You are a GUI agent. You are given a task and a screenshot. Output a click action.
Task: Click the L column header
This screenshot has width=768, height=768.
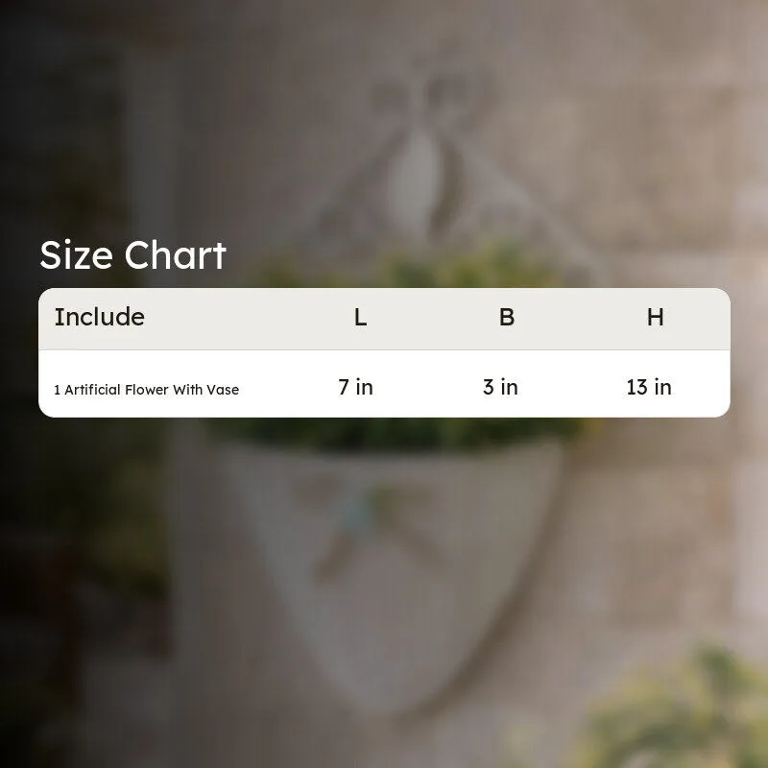[x=361, y=318]
